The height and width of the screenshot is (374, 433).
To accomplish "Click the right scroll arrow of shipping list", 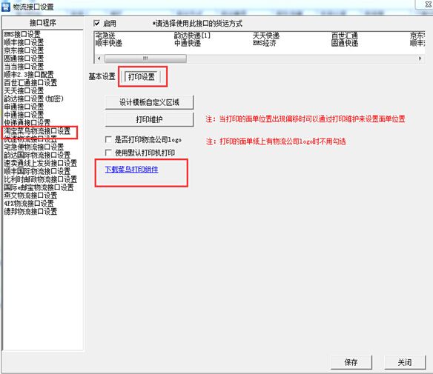I will tap(420, 59).
